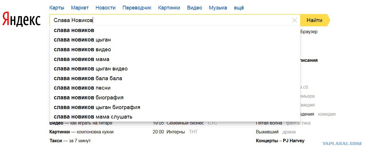Expand the ещё services menu
The width and height of the screenshot is (369, 152).
point(239,8)
